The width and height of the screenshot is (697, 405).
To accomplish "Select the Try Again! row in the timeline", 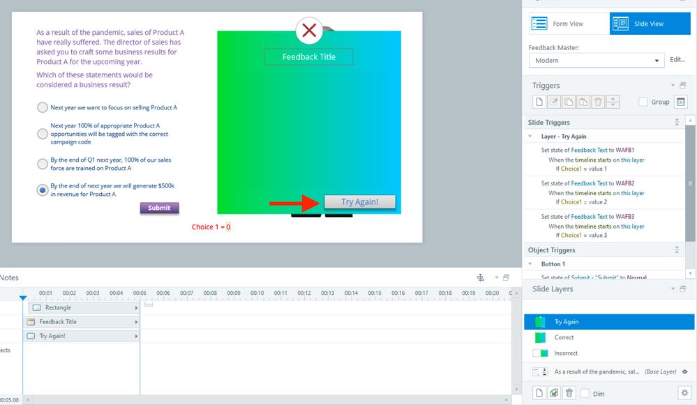I will (x=82, y=336).
